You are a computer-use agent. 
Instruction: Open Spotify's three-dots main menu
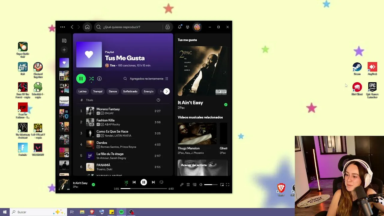tap(62, 27)
